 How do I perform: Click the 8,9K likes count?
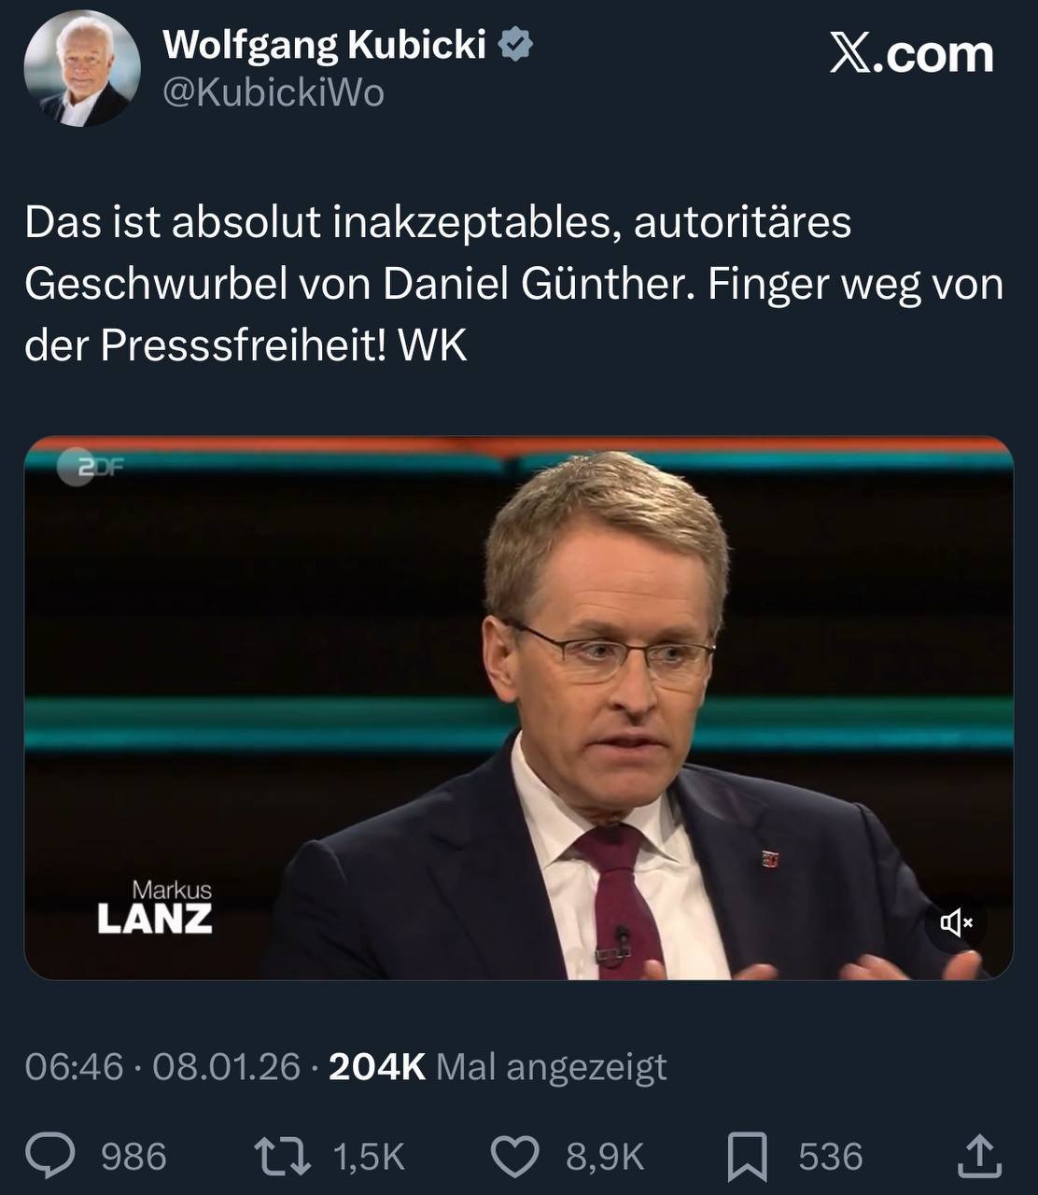[605, 1157]
